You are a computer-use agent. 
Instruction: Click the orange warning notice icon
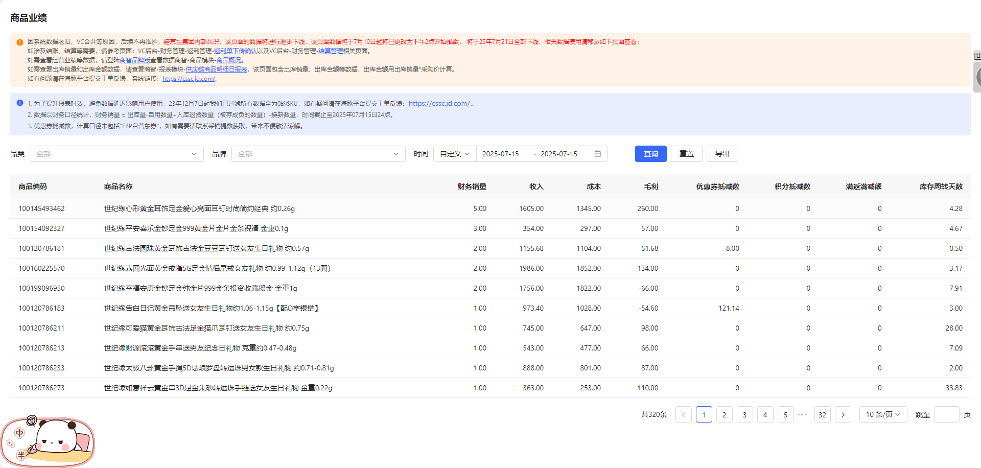tap(20, 42)
